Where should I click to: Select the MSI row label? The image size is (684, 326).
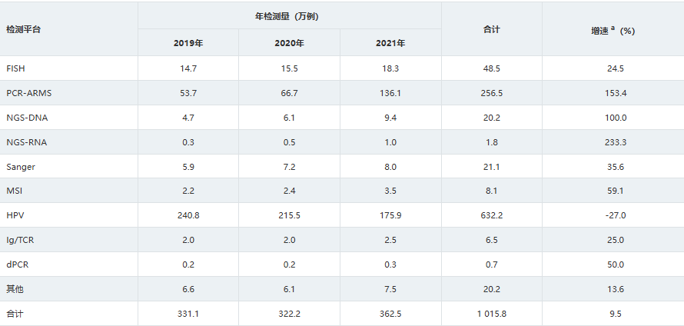(14, 191)
